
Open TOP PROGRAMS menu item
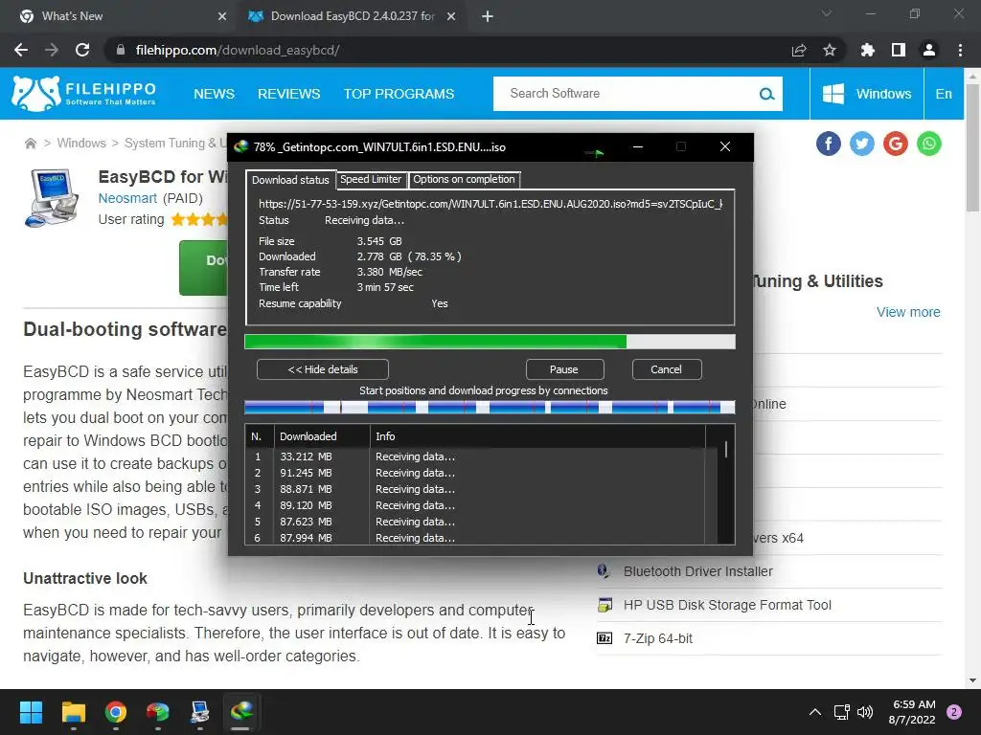[399, 94]
